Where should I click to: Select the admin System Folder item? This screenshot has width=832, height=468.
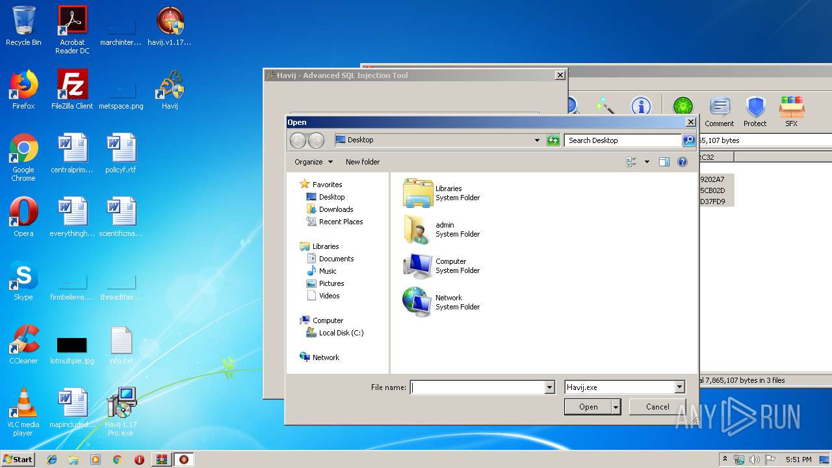pyautogui.click(x=442, y=229)
